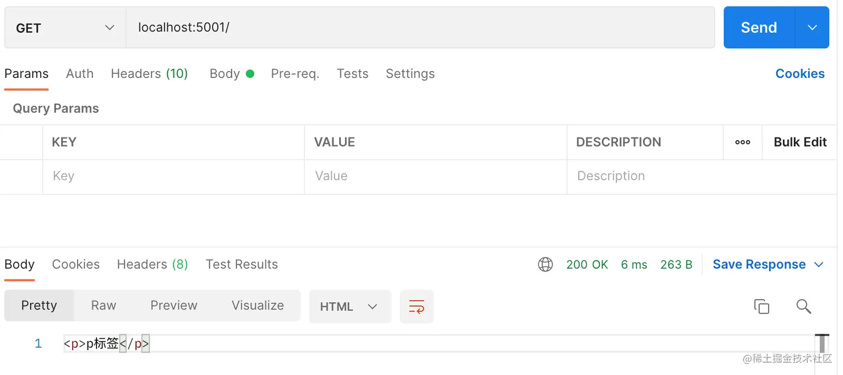Switch to the Pre-req. tab

click(295, 73)
